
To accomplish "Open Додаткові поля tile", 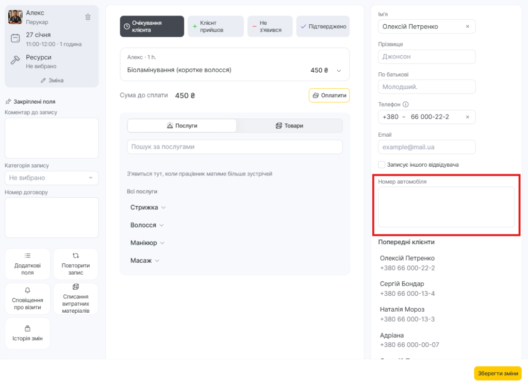I will click(x=28, y=264).
